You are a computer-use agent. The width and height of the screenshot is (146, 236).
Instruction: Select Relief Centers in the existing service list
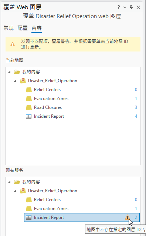[47, 200]
